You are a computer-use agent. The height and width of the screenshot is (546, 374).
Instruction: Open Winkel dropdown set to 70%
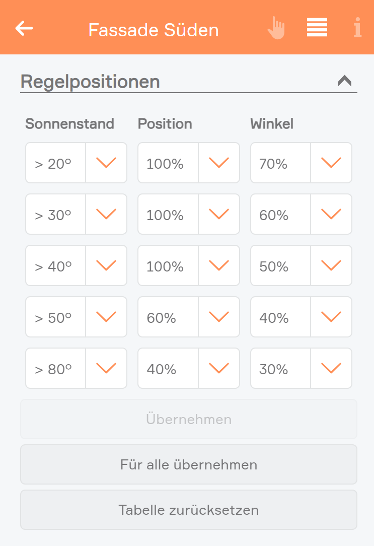[x=301, y=163]
